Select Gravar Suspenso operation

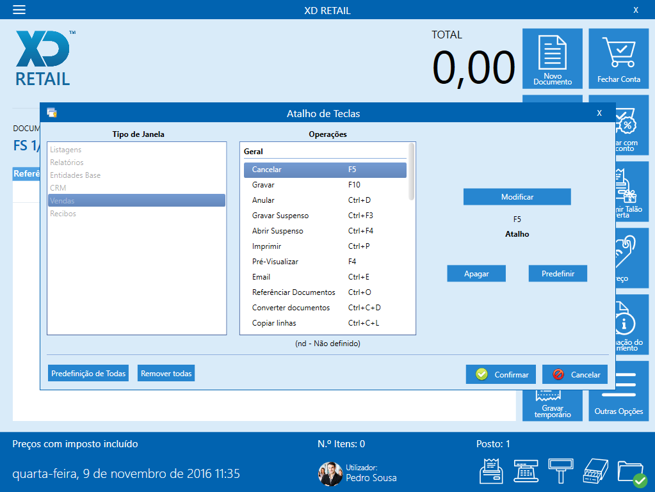pos(325,216)
